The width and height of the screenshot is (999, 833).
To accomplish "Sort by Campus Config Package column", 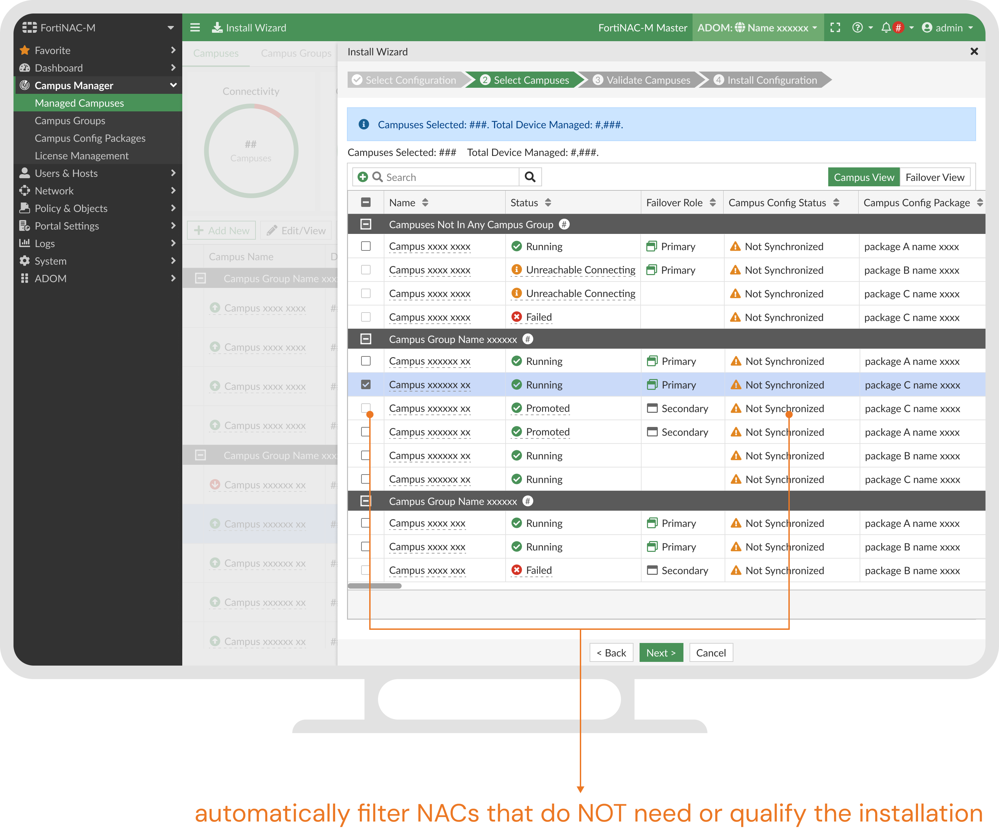I will [980, 203].
